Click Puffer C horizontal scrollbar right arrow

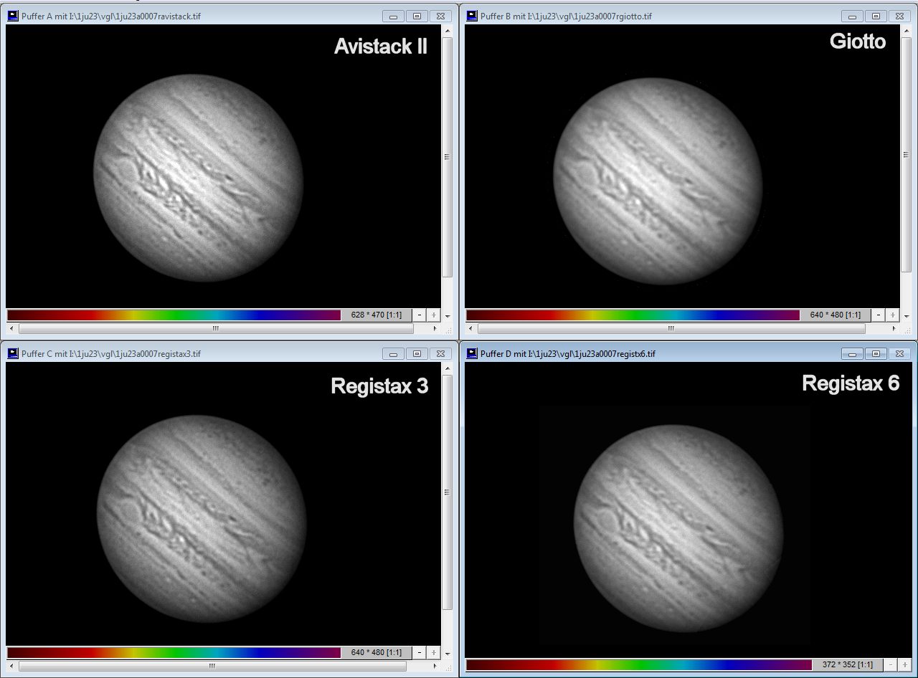tap(435, 666)
